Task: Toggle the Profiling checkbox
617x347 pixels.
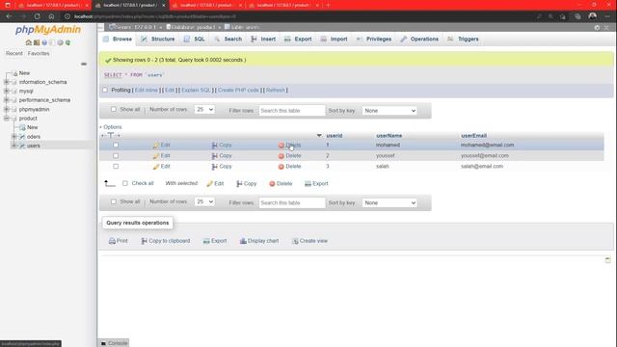Action: click(x=105, y=90)
